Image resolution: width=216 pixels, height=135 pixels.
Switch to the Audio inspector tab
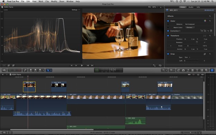point(191,7)
